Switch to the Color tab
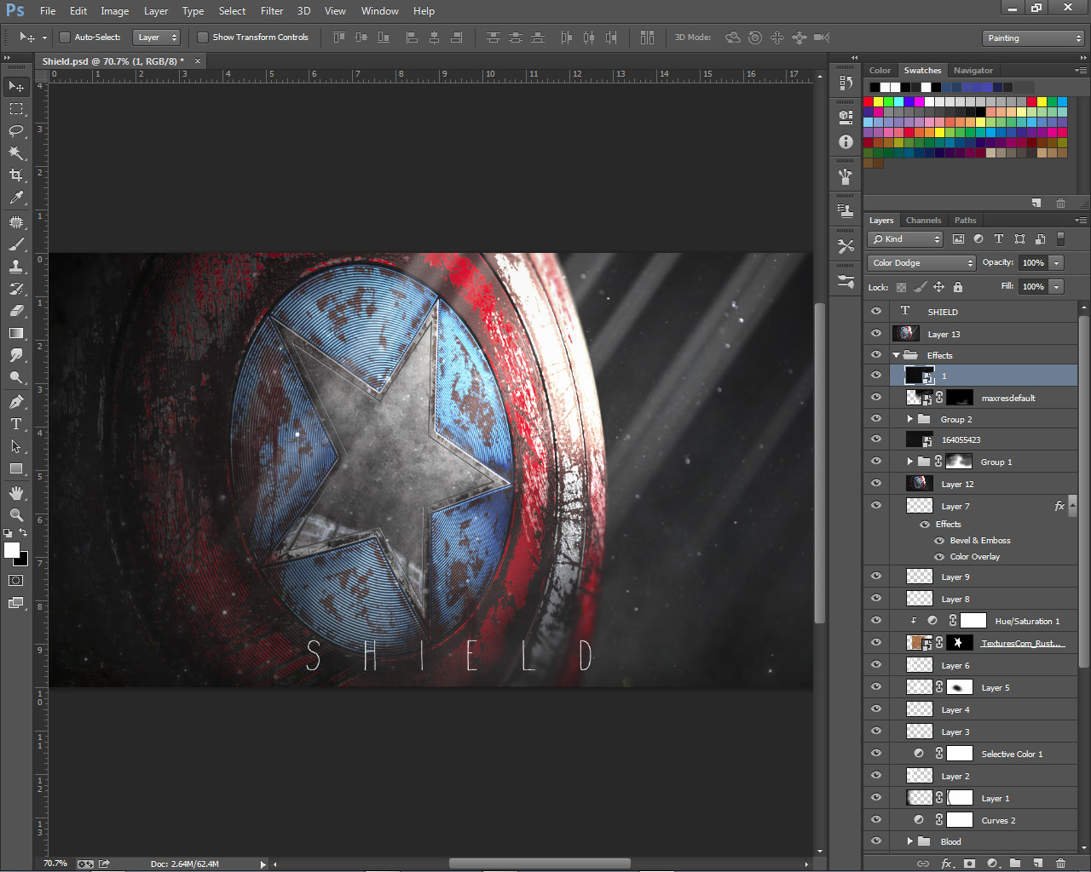 [x=880, y=71]
